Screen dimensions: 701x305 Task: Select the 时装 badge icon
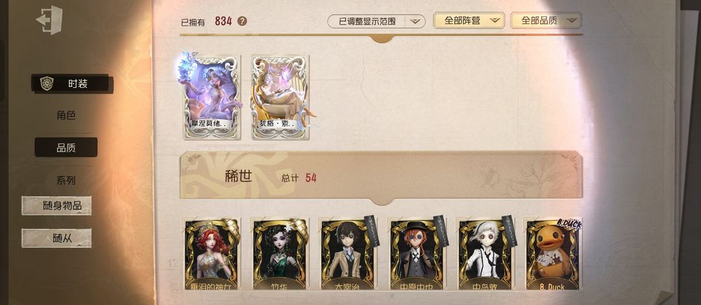[47, 84]
